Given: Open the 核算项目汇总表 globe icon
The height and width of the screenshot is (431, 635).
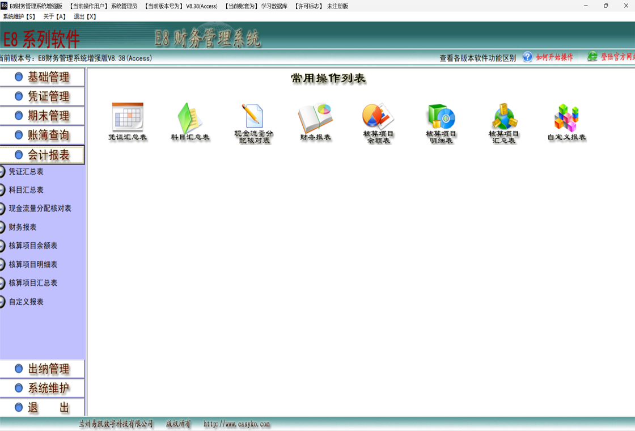Looking at the screenshot, I should click(x=504, y=116).
